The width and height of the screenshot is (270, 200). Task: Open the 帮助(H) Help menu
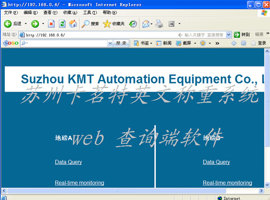coord(110,13)
